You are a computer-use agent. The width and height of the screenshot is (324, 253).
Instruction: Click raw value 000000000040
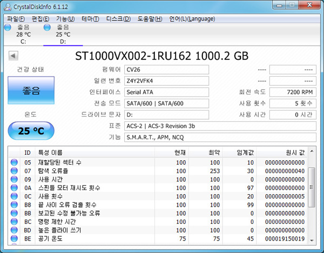point(285,171)
